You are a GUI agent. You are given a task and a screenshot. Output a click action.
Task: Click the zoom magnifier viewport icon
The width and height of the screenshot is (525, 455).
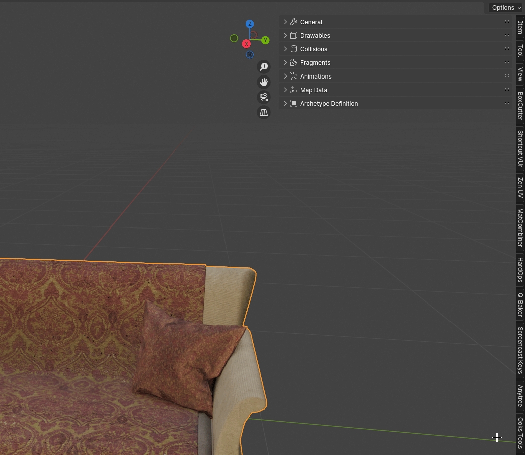[264, 67]
